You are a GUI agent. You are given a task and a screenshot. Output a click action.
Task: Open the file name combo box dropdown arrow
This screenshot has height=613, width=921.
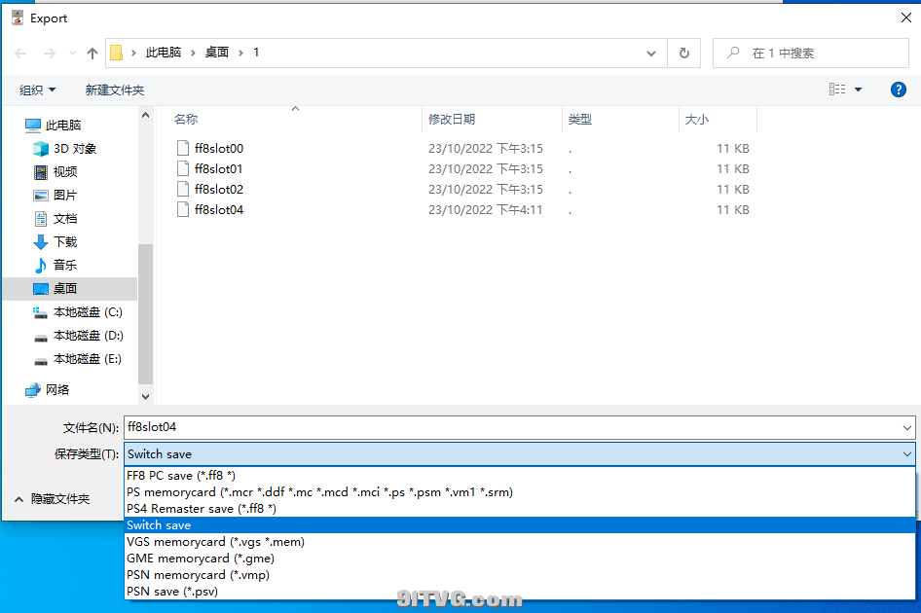click(x=907, y=427)
